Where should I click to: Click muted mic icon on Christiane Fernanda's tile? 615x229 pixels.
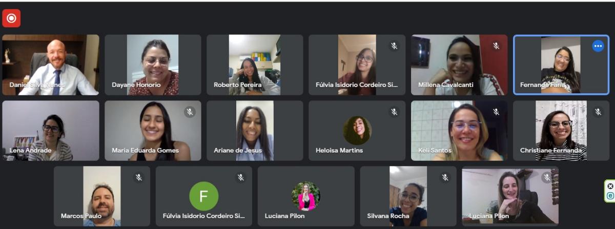[x=598, y=112]
